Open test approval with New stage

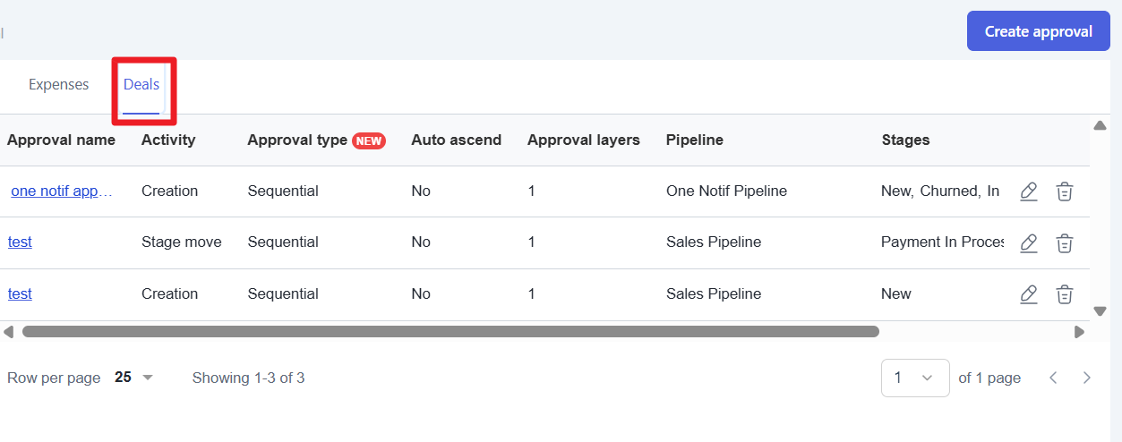pos(20,294)
